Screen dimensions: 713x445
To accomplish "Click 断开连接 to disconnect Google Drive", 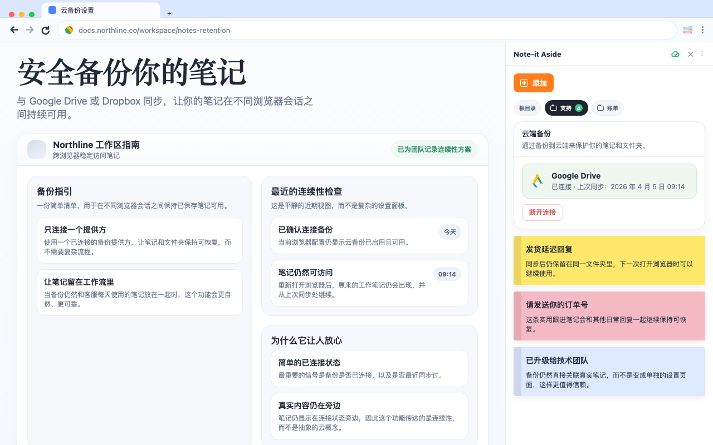I will click(542, 212).
